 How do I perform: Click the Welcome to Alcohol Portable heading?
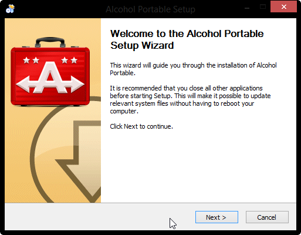click(187, 39)
